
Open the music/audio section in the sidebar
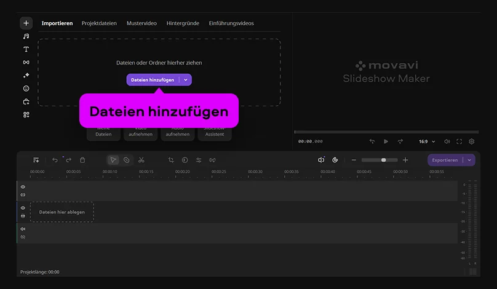(26, 36)
